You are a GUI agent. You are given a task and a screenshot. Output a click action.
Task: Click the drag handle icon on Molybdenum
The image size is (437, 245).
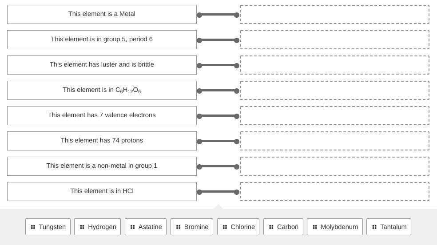pyautogui.click(x=315, y=227)
